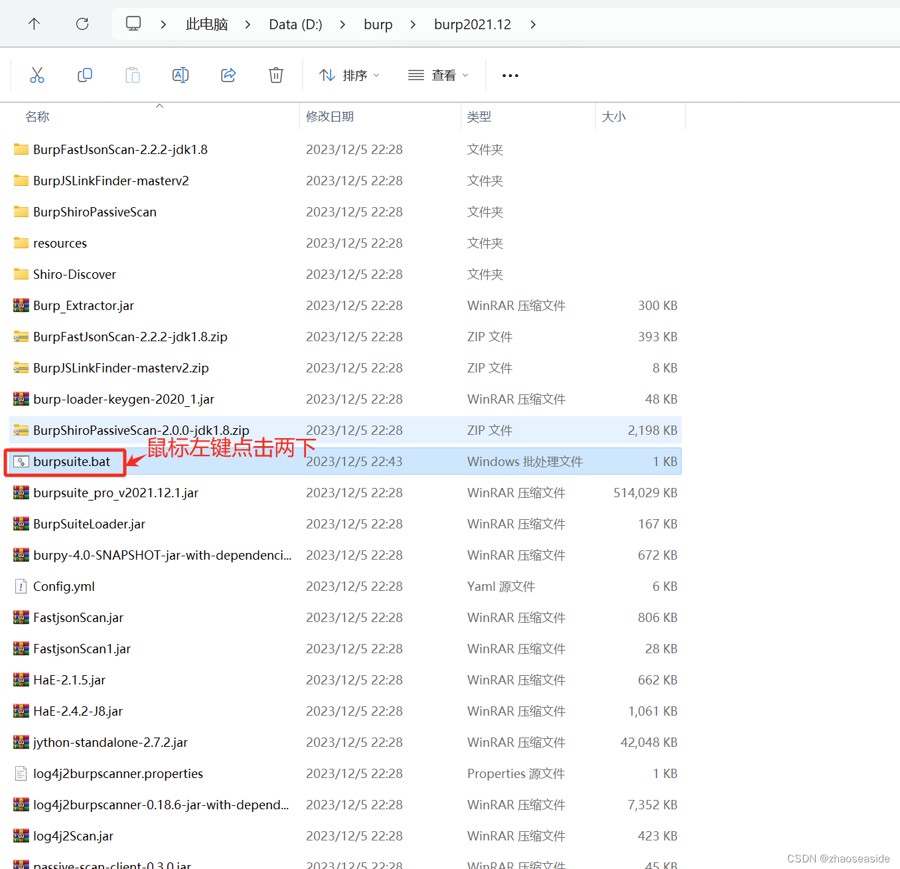The image size is (900, 869).
Task: Click the 514,029 KB size cell
Action: point(645,493)
